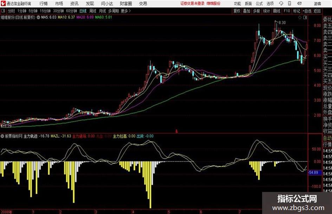
Task: Open the 版面 menu
Action: click(x=248, y=4)
